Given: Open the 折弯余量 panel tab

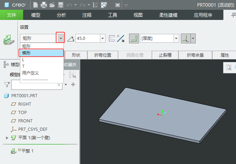Looking at the screenshot, I should click(x=195, y=55).
